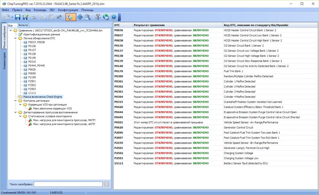The height and width of the screenshot is (195, 319).
Task: Collapse the Логика обнаружения DTC folder
Action: (x=16, y=38)
